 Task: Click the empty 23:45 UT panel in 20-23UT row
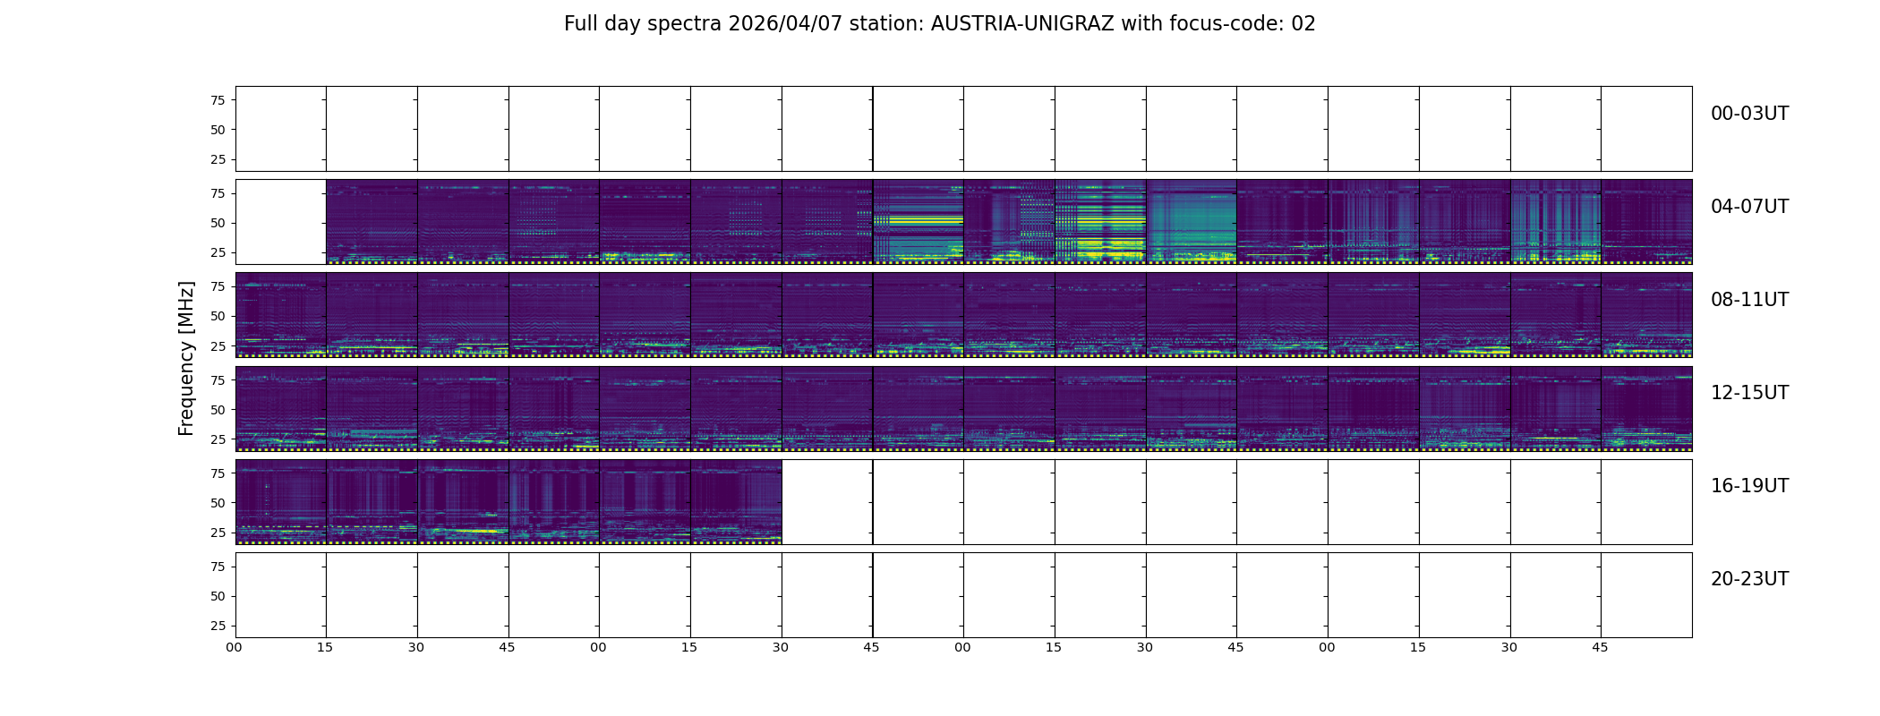1646,595
